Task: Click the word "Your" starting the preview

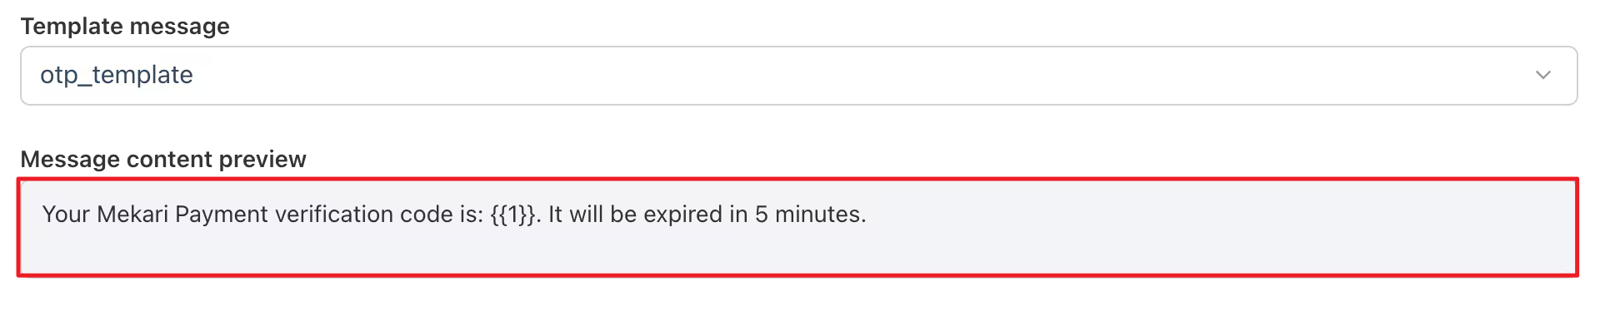Action: pyautogui.click(x=66, y=215)
